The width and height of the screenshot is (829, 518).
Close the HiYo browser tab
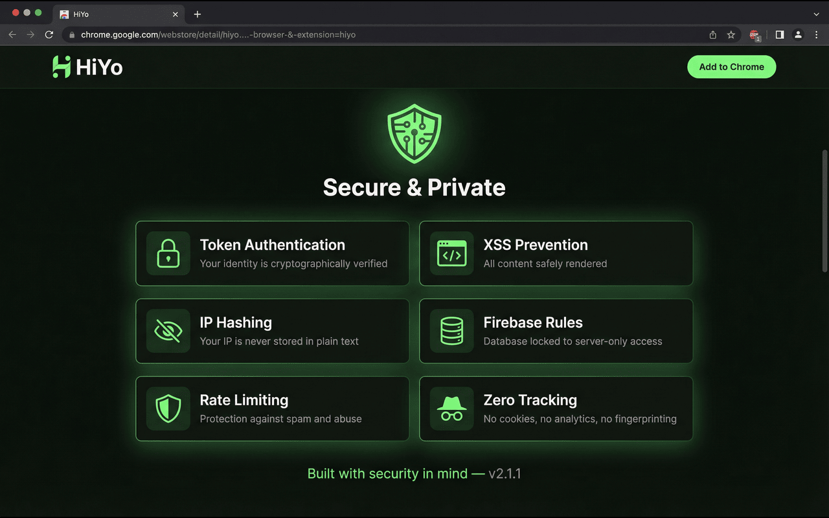click(175, 14)
